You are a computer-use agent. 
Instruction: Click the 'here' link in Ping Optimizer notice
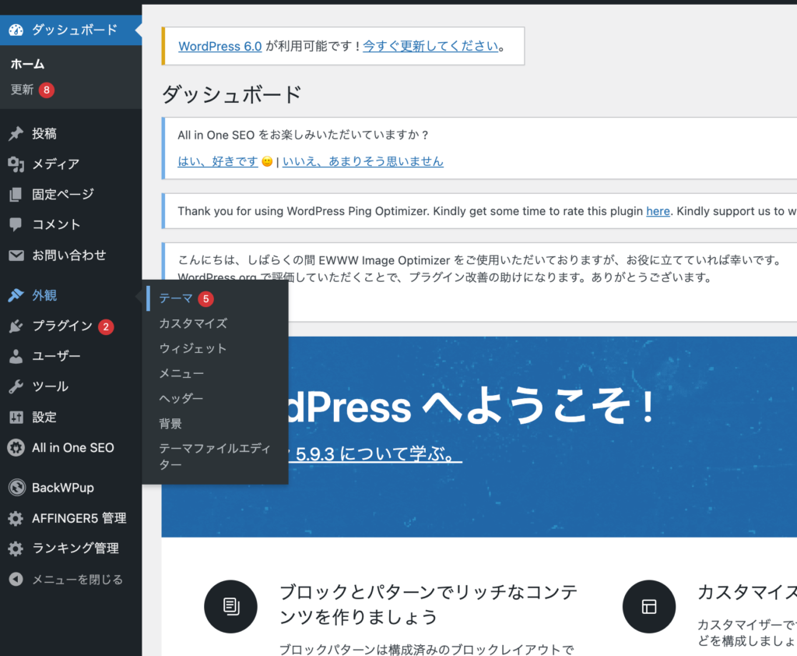pyautogui.click(x=658, y=211)
